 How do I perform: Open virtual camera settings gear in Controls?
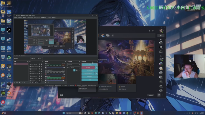pos(96,74)
